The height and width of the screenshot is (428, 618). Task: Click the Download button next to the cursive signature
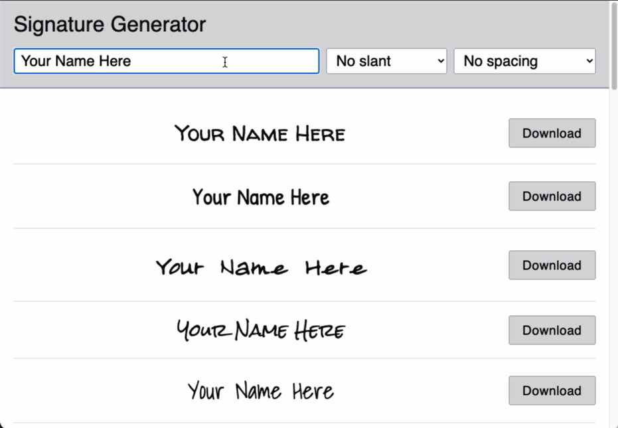click(552, 265)
